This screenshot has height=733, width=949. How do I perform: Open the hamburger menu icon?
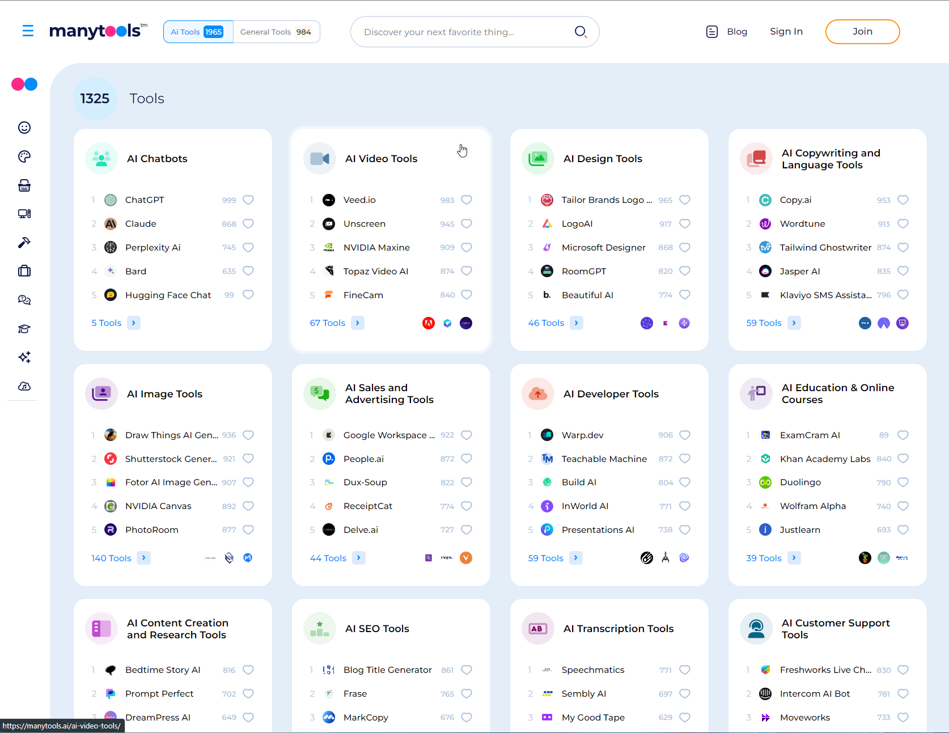coord(28,31)
